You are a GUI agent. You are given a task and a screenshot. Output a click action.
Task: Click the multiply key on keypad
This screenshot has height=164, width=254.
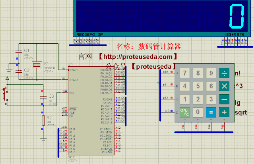[x=224, y=86]
